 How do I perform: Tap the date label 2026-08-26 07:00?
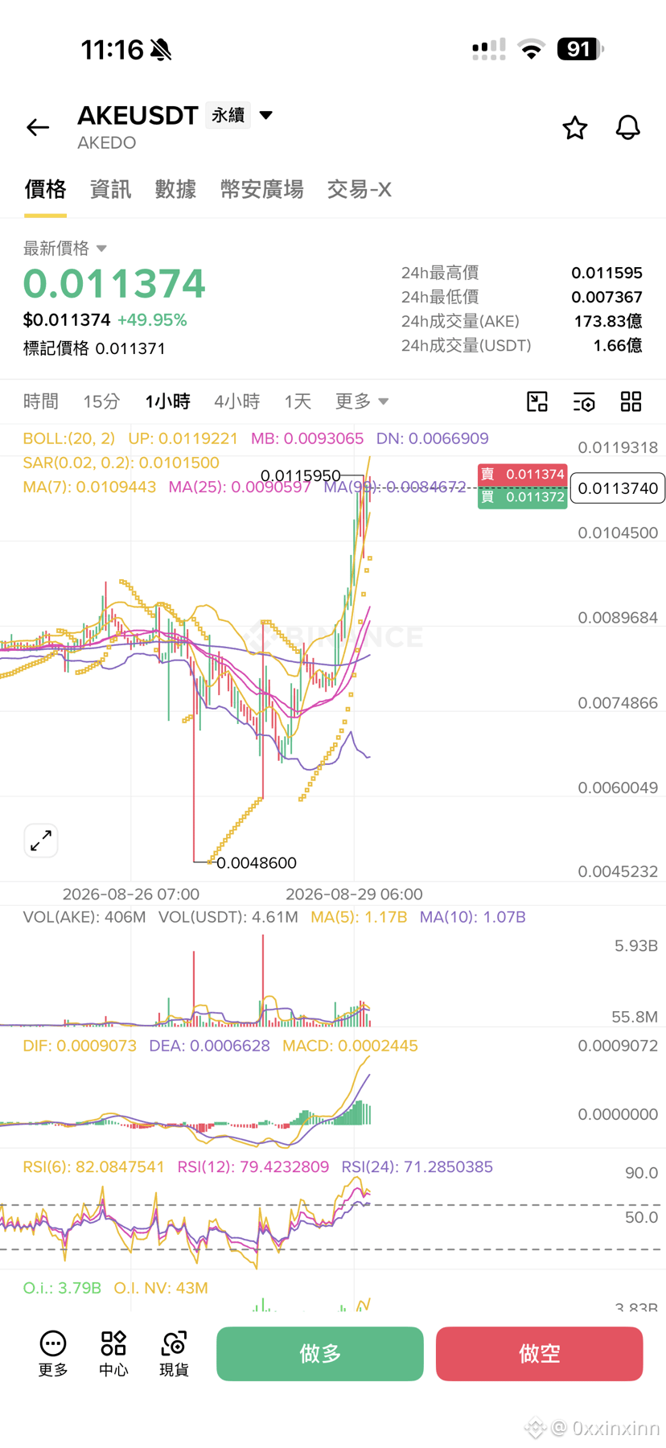[x=130, y=895]
